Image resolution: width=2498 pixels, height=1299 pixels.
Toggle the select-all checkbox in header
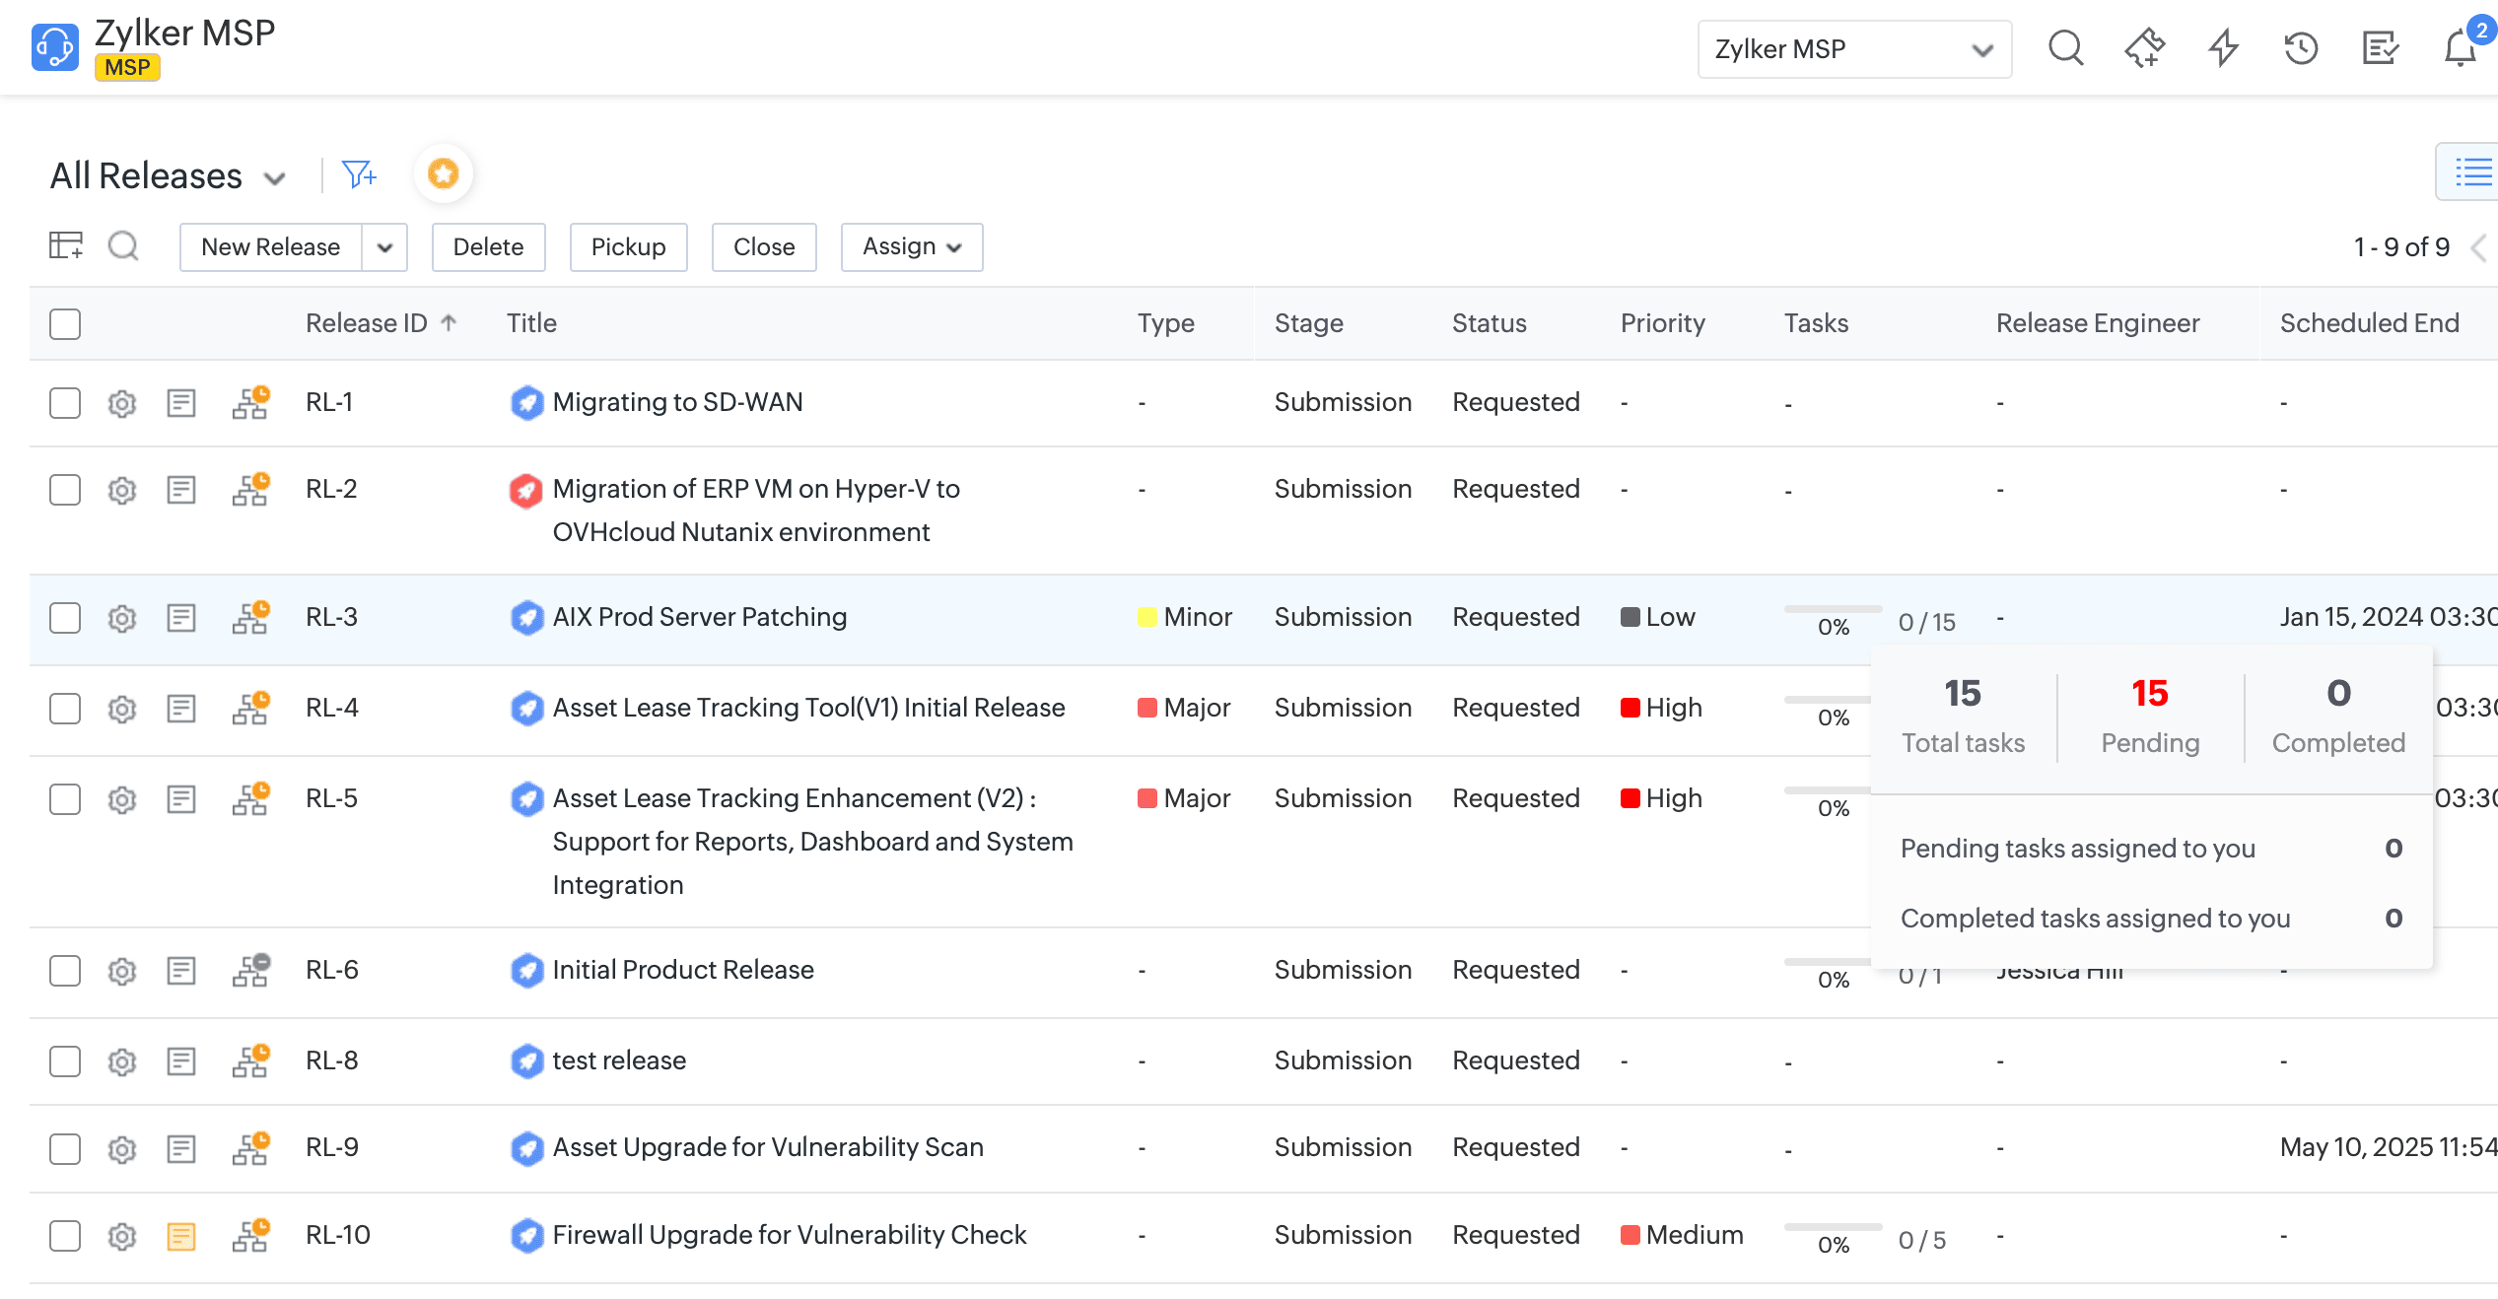coord(65,323)
